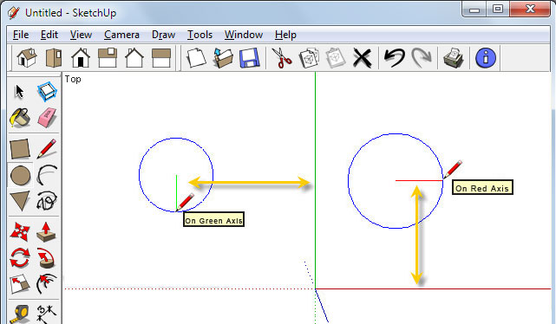This screenshot has width=556, height=324.
Task: Select the Dimension tool
Action: pyautogui.click(x=47, y=314)
